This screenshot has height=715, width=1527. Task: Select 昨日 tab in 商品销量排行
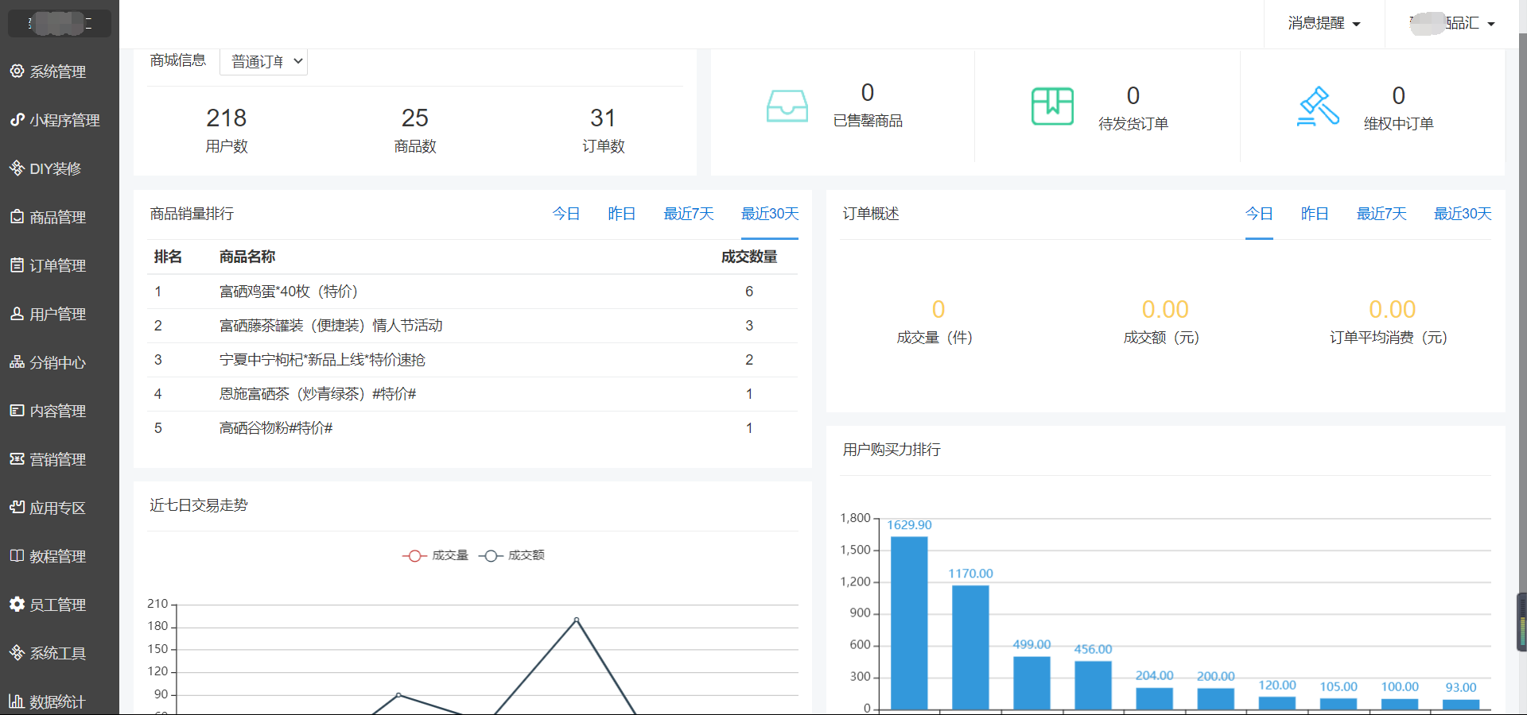tap(621, 214)
